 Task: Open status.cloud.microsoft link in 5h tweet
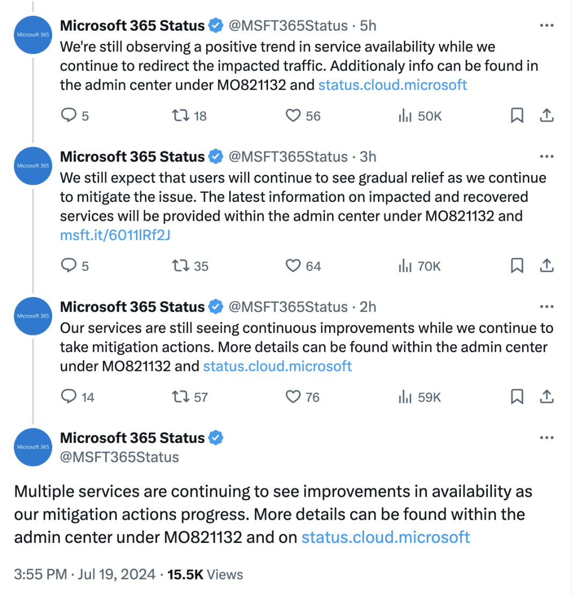[x=392, y=85]
